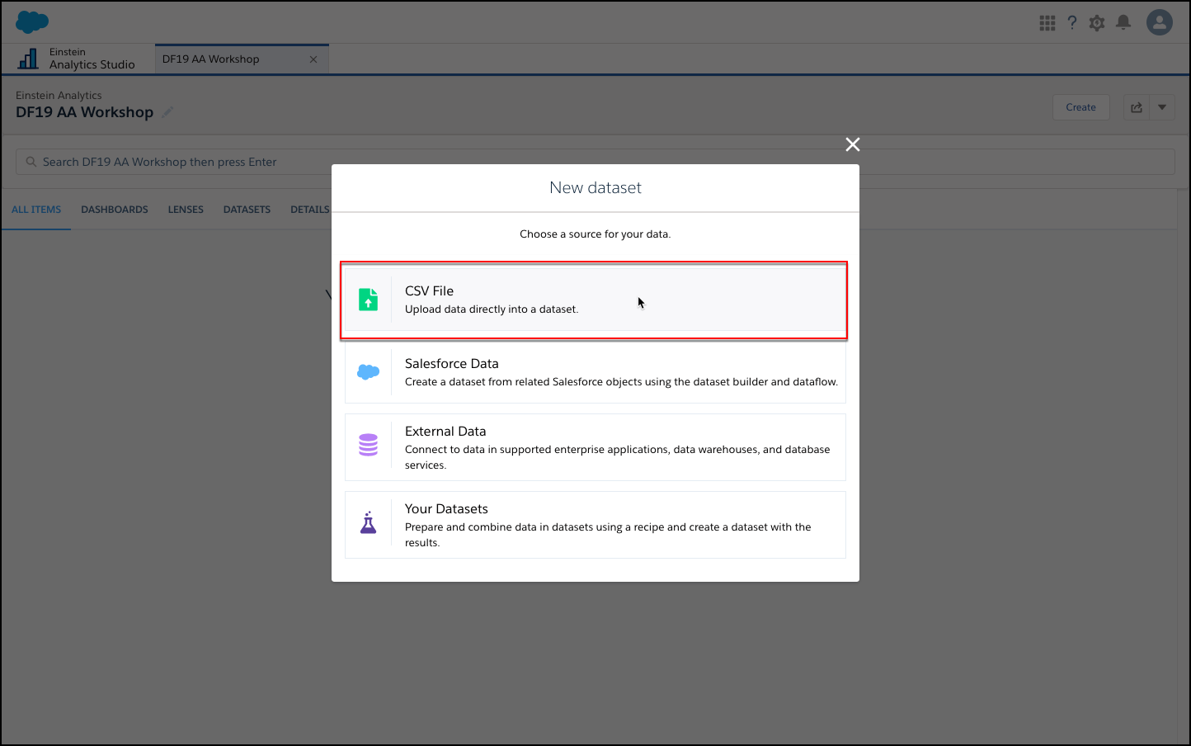Click the search magnifier icon
Screen dimensions: 1191x746
pos(31,162)
